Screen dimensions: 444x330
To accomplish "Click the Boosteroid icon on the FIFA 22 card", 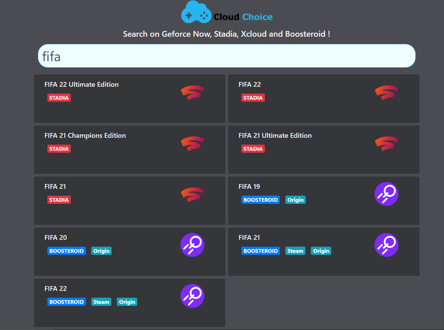I will (x=192, y=296).
